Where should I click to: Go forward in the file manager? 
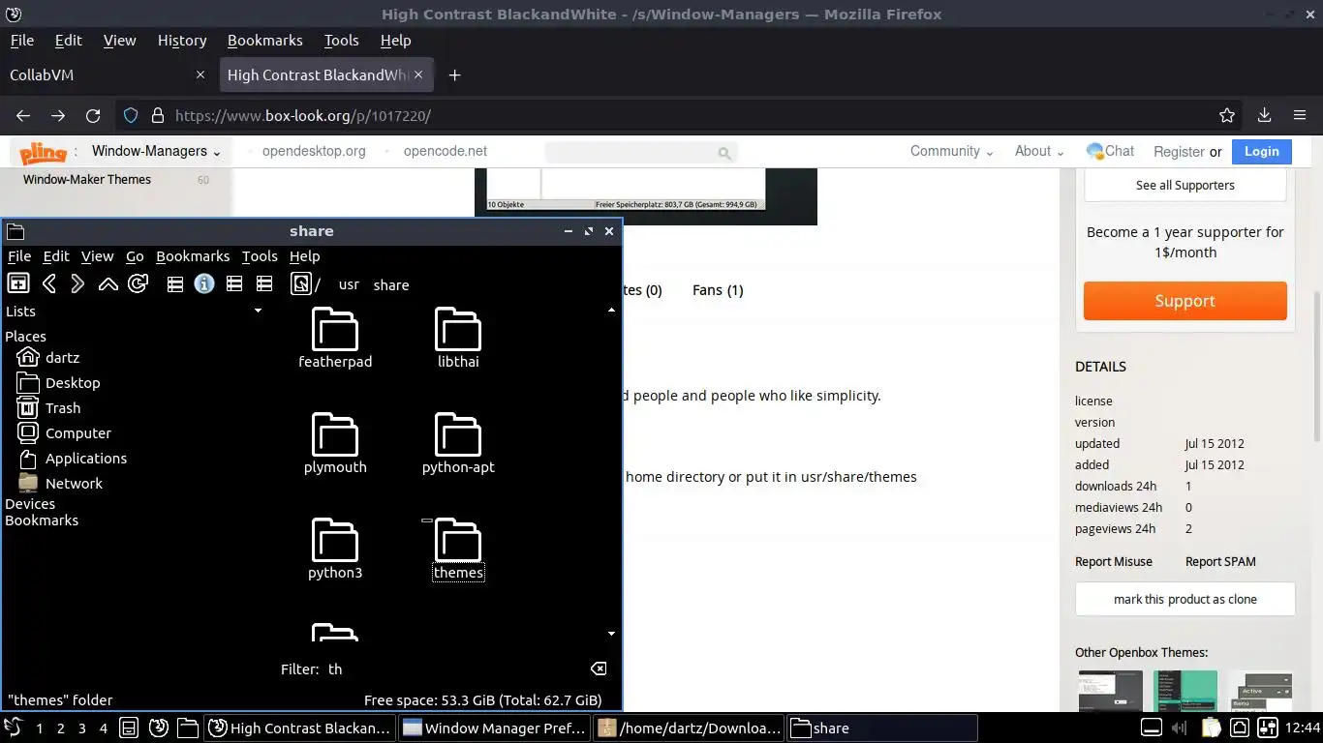pos(78,283)
